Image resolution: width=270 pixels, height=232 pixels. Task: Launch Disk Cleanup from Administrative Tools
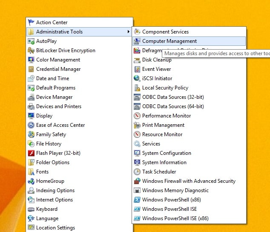pyautogui.click(x=189, y=60)
